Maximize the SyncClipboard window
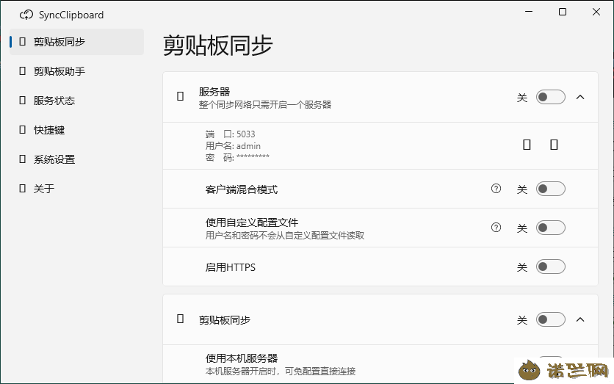Viewport: 614px width, 384px height. pyautogui.click(x=563, y=12)
